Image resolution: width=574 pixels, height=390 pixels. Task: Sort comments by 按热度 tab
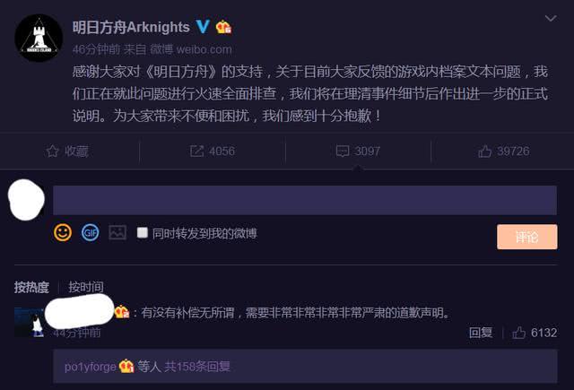pyautogui.click(x=31, y=287)
